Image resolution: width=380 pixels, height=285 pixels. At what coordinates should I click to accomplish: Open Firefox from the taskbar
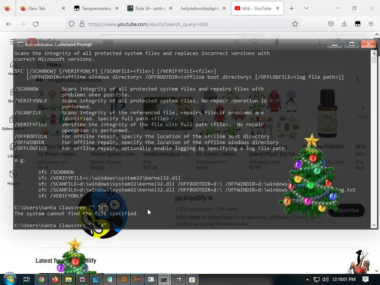click(x=55, y=279)
